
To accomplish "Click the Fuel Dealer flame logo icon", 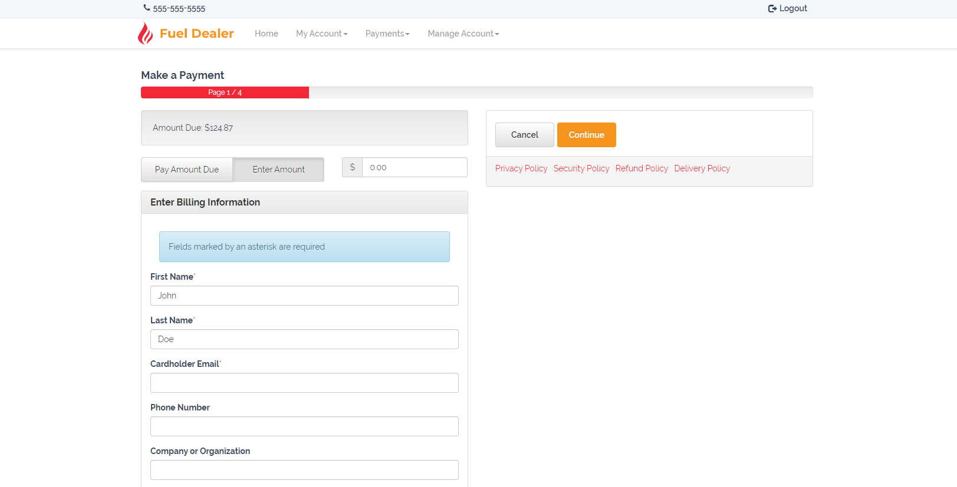I will point(145,34).
